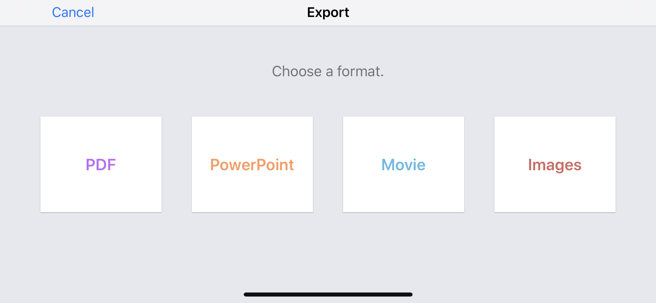
Task: Click the blue Cancel link
Action: tap(73, 12)
